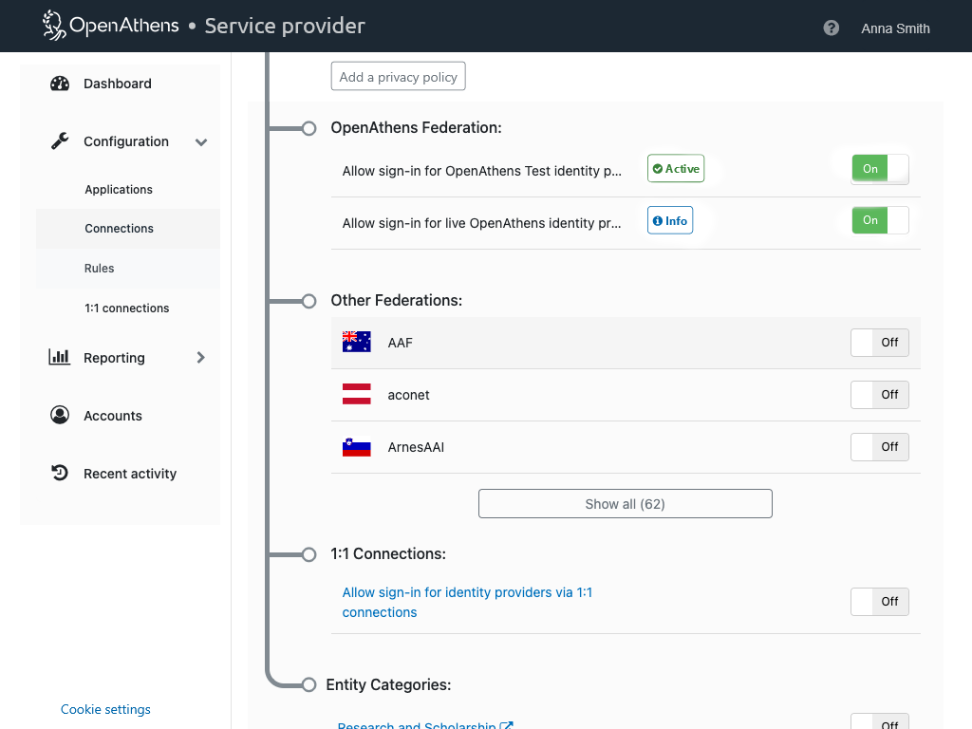Click the 1:1 Connections timeline node
Viewport: 972px width, 729px height.
(308, 554)
